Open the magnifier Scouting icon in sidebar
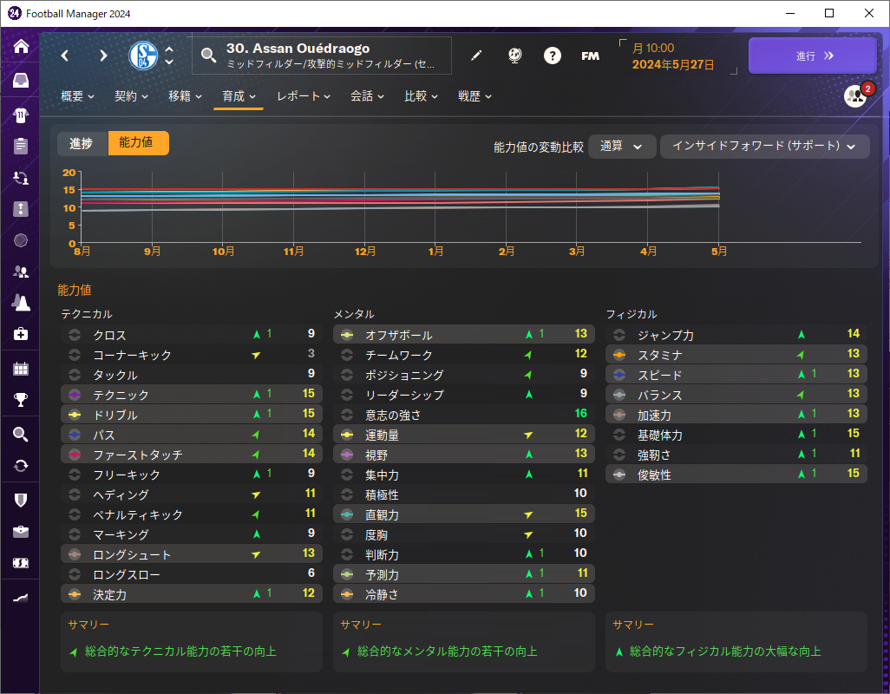This screenshot has width=890, height=694. 21,435
